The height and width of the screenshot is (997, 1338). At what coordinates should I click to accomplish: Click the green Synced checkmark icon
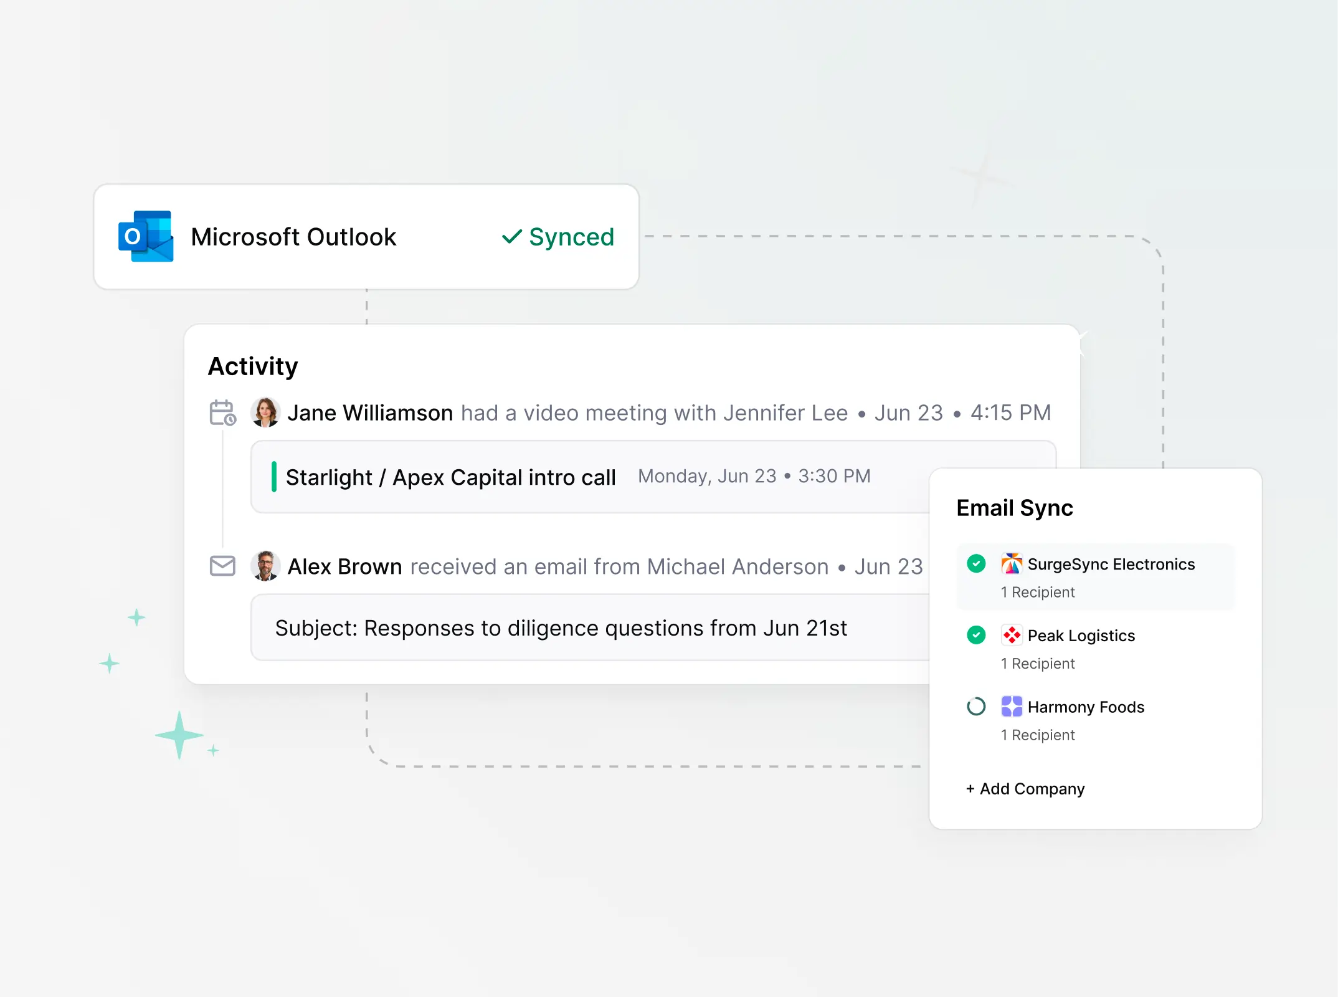pyautogui.click(x=511, y=237)
